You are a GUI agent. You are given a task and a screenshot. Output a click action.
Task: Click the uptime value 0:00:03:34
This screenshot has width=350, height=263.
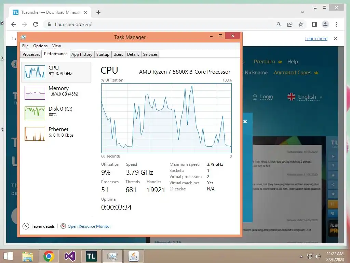click(116, 207)
